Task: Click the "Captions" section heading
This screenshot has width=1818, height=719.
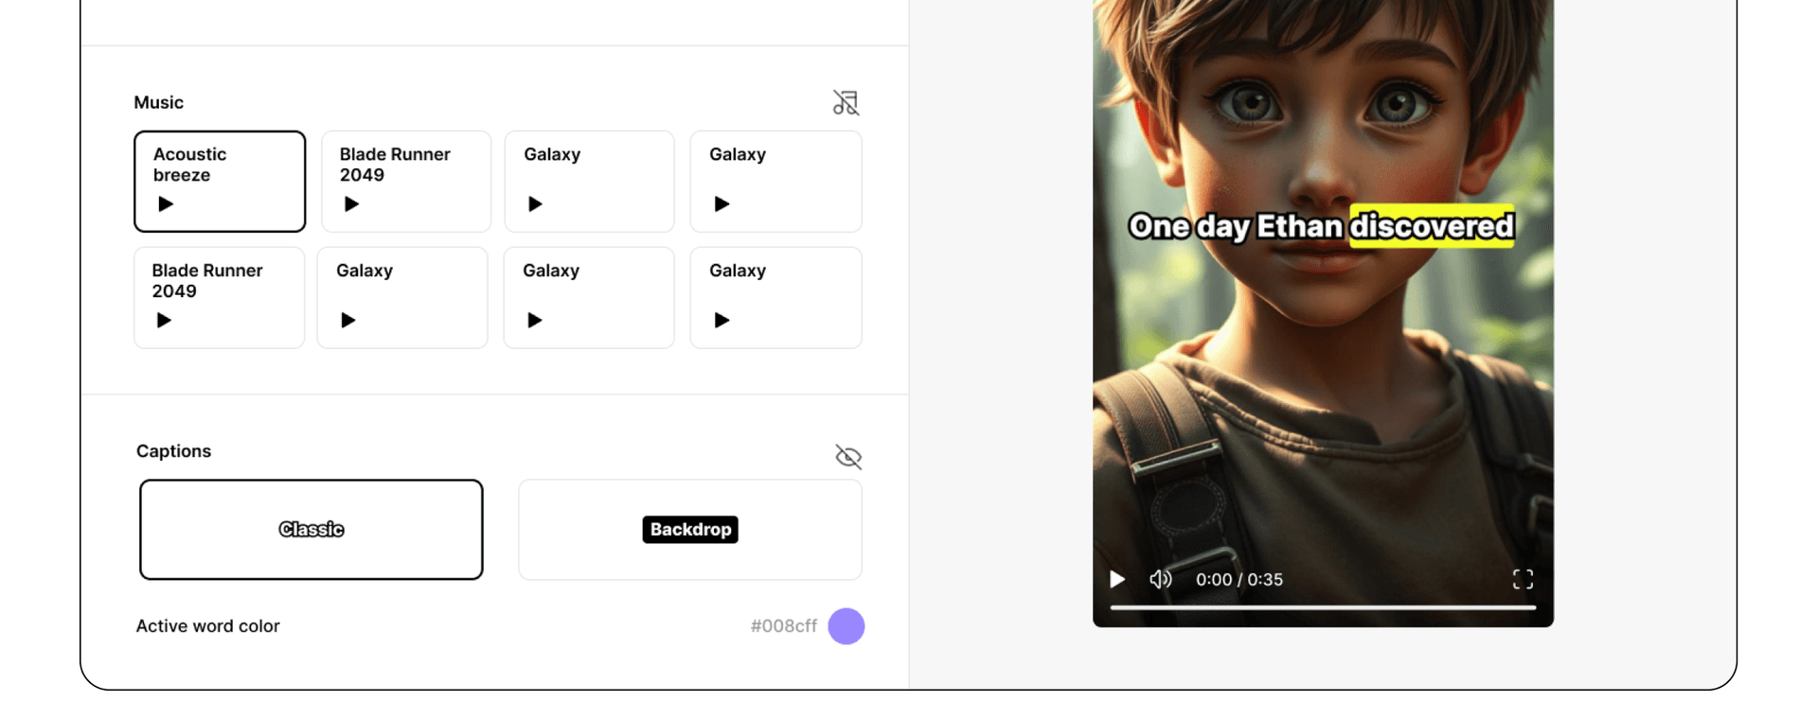Action: click(173, 451)
